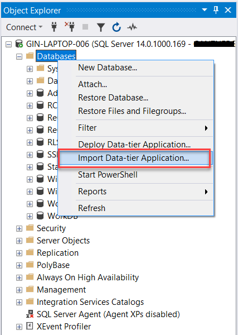
Task: Open the Connect dropdown in Object Explorer
Action: [24, 27]
